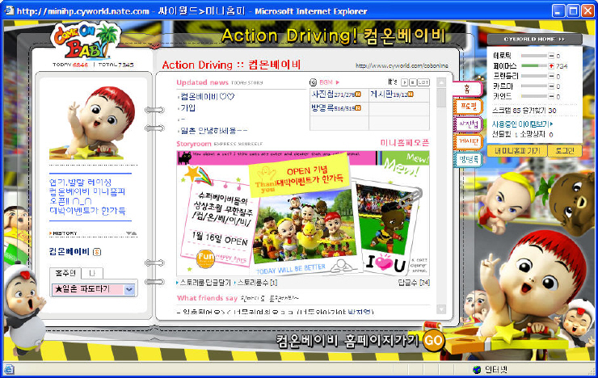
Task: Play the background music
Action: click(405, 82)
